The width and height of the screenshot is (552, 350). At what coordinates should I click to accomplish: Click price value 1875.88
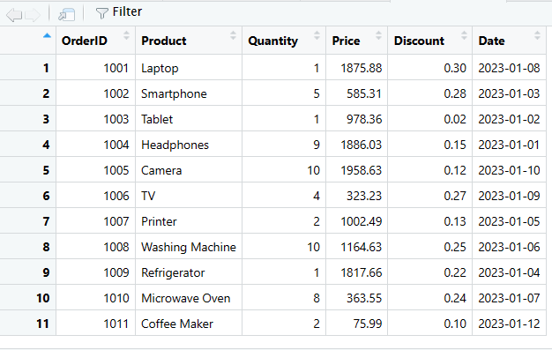click(362, 68)
